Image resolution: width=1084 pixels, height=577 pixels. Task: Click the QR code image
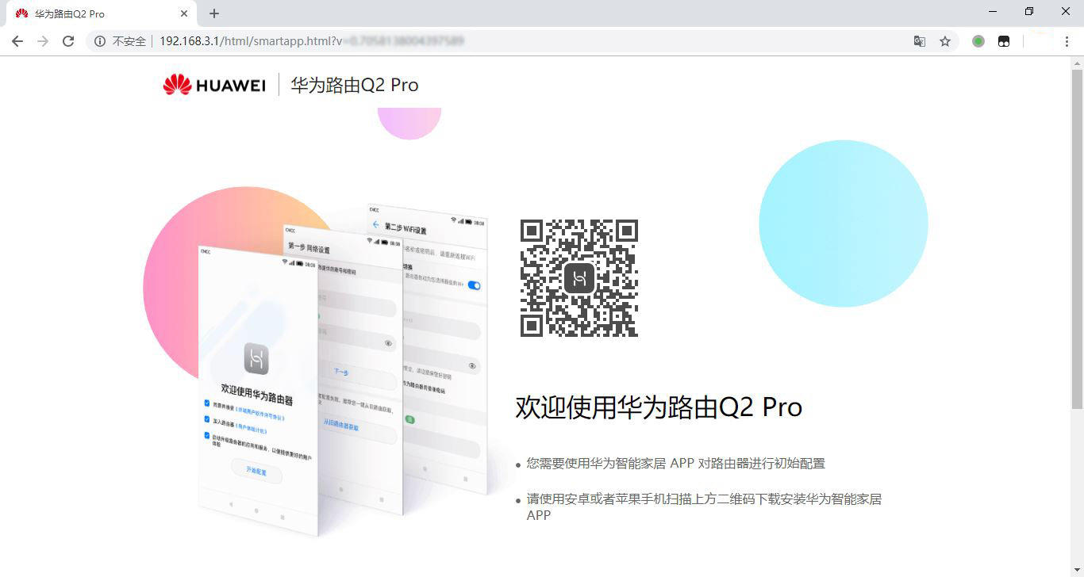pyautogui.click(x=579, y=278)
